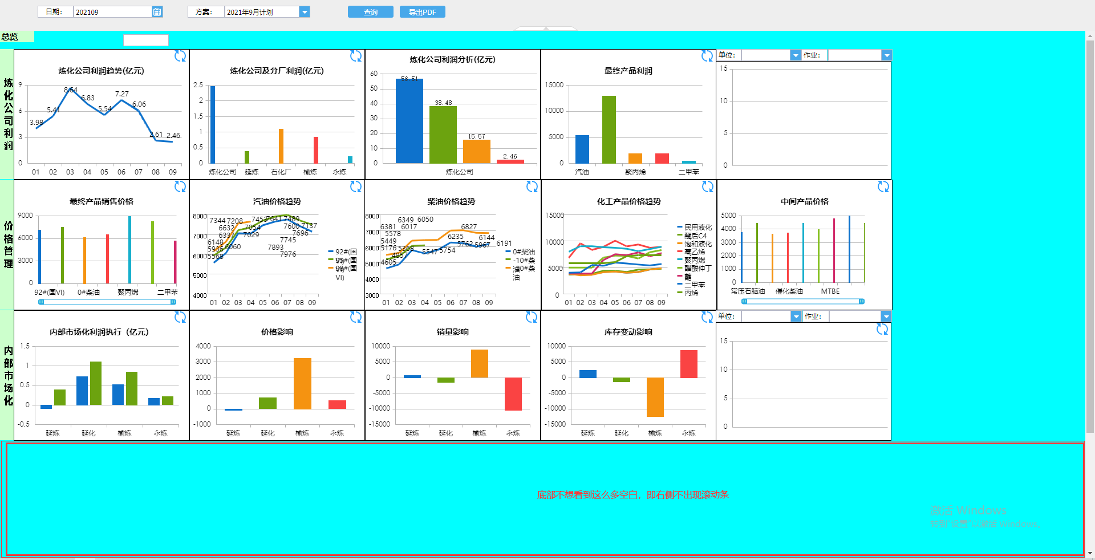Viewport: 1095px width, 560px height.
Task: Expand the 方案 plan dropdown
Action: pyautogui.click(x=305, y=11)
